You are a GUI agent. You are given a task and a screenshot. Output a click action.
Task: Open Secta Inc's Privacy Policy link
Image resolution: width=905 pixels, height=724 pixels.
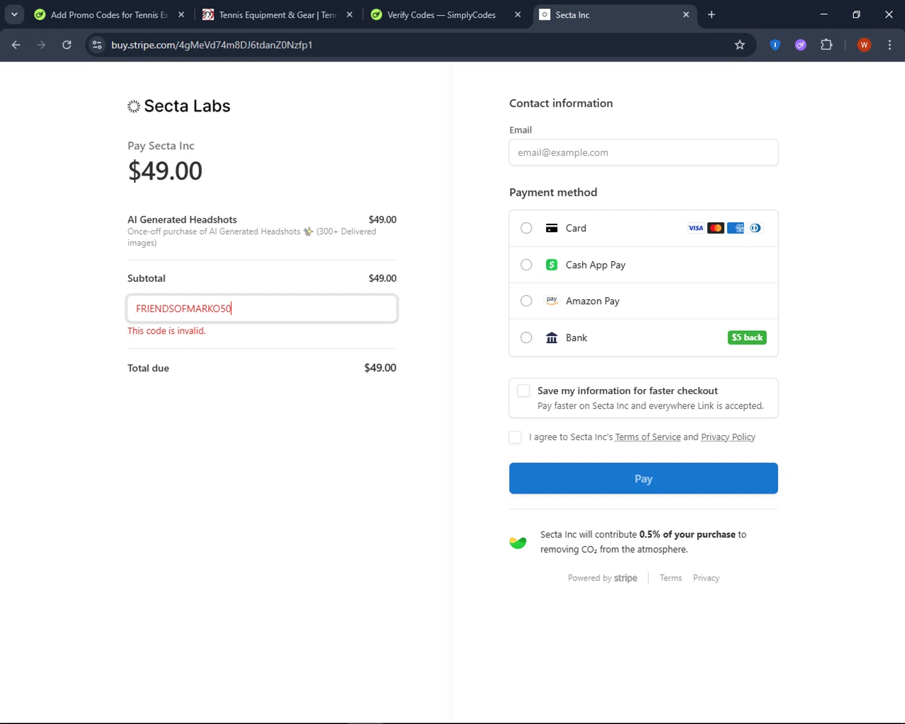point(728,437)
